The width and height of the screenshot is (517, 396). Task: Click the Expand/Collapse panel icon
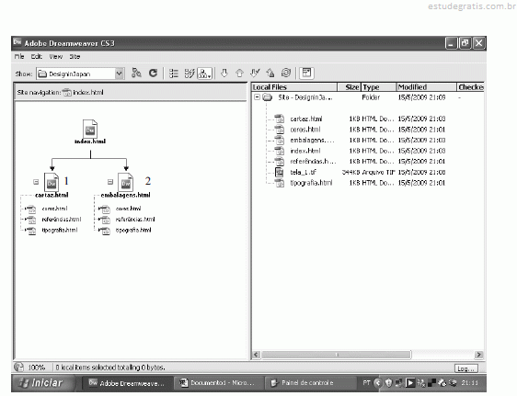coord(306,74)
